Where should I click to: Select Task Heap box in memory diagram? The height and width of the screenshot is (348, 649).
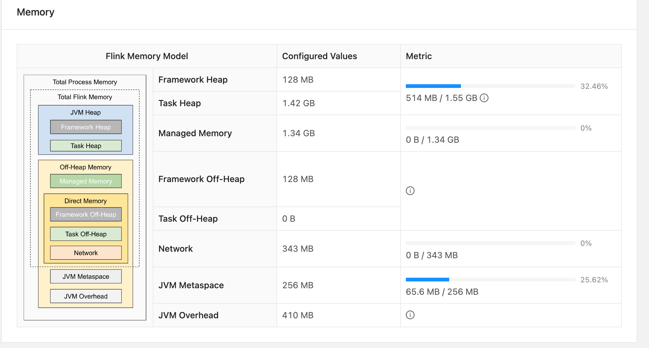coord(86,146)
